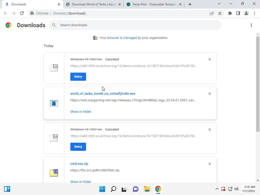Viewport: 260px width, 195px height.
Task: Focus the Search downloads field
Action: pos(135,25)
